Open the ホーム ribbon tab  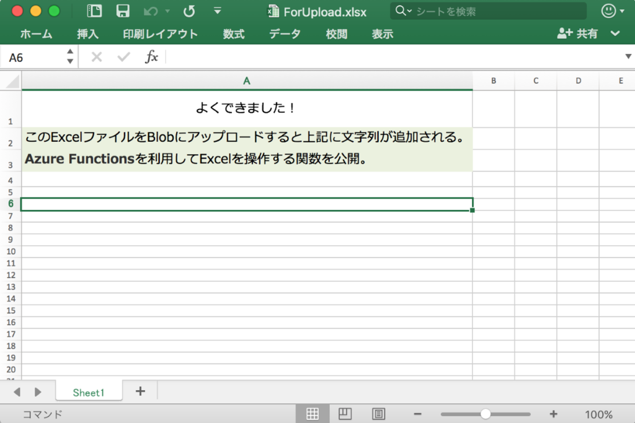36,33
